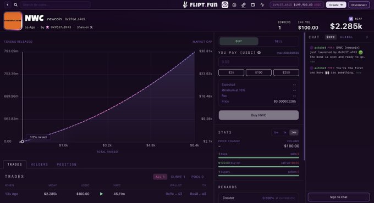Filter trades by ALL 1

(160, 177)
